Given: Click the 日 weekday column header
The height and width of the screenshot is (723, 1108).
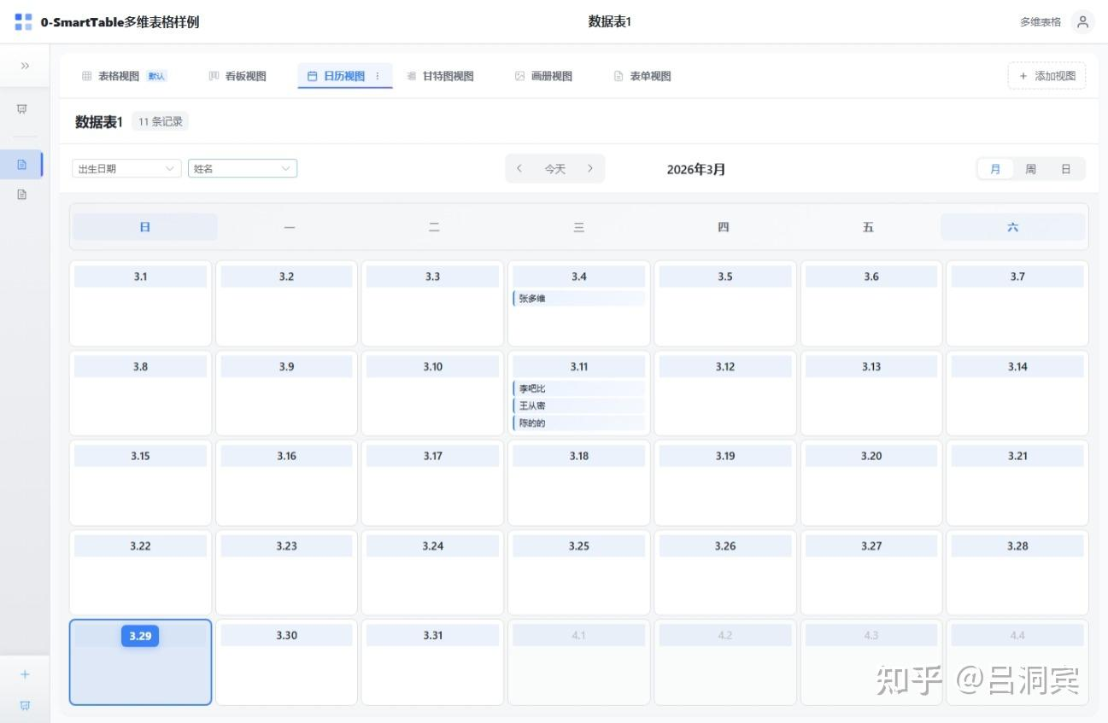Looking at the screenshot, I should click(x=145, y=227).
